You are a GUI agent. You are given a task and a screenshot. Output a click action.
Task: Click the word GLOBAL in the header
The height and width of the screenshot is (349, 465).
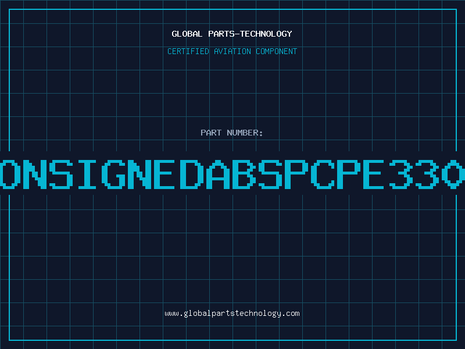[187, 34]
